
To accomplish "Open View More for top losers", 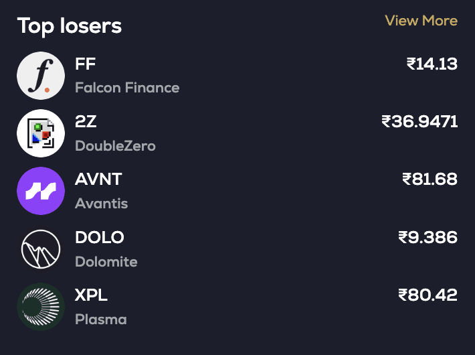I will (421, 21).
